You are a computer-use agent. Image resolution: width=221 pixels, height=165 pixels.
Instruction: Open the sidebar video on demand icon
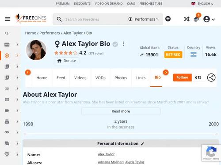tap(7, 121)
